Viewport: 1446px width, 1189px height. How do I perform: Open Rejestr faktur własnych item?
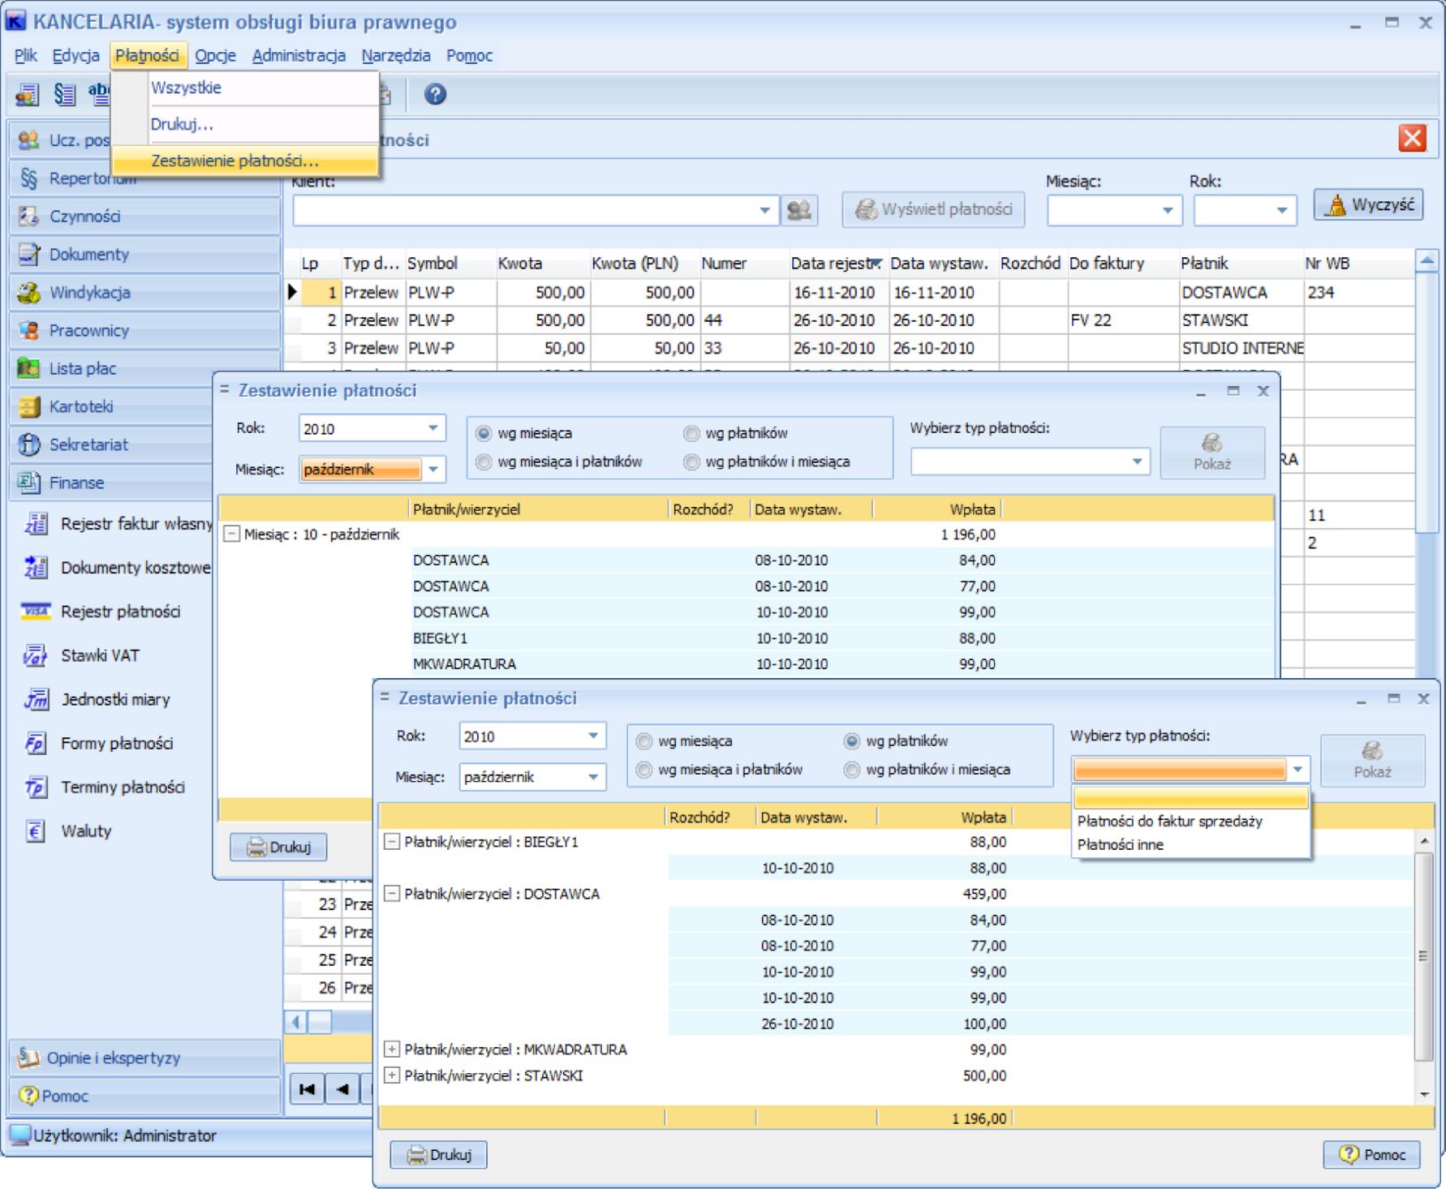[118, 524]
